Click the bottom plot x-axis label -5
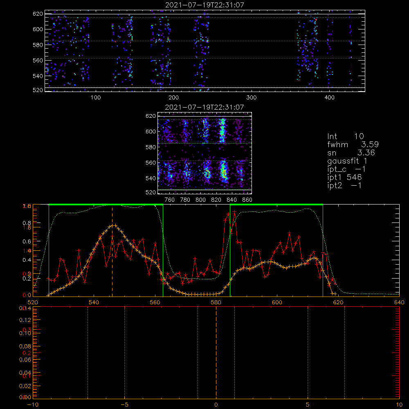Screen dimensions: 409x409 tap(125, 405)
